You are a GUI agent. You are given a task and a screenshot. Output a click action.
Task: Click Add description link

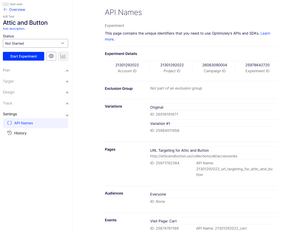tap(14, 29)
